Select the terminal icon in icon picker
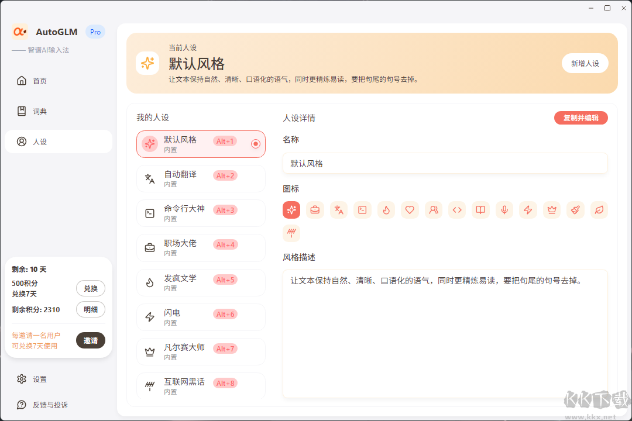 tap(362, 210)
